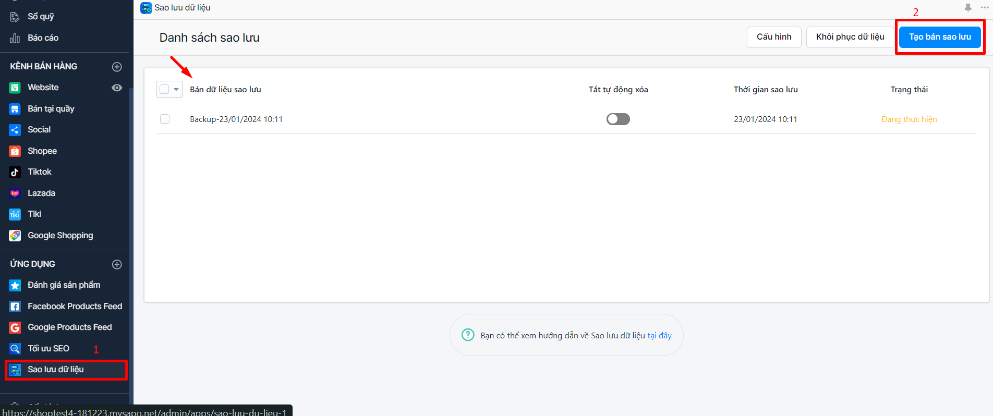Open Social menu item

click(39, 130)
